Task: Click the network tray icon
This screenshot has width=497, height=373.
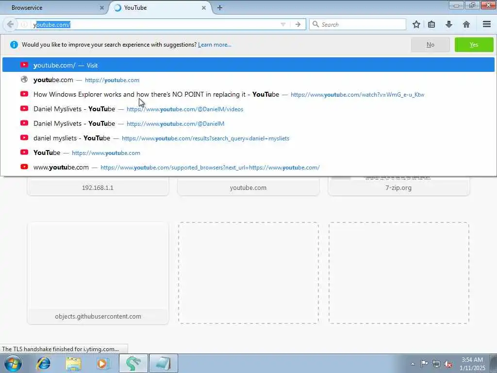Action: click(436, 364)
